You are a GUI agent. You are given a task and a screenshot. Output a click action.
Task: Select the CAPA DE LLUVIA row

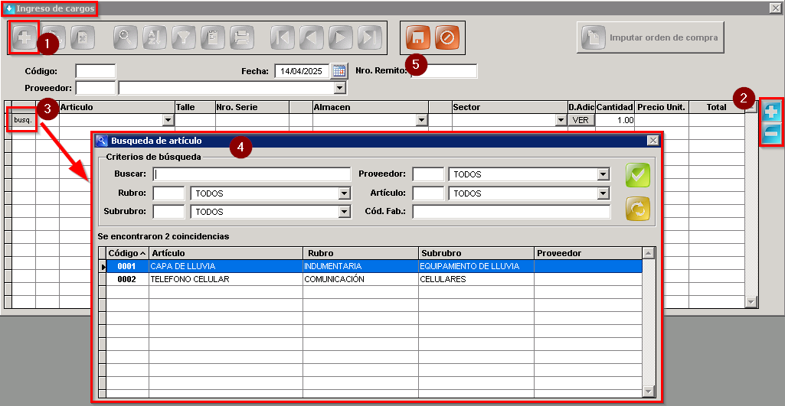[374, 267]
